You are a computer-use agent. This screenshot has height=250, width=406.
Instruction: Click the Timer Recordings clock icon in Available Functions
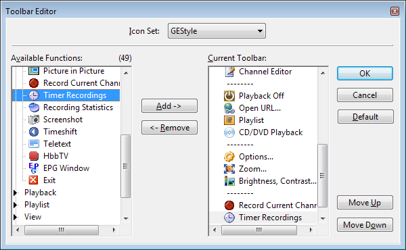pos(34,95)
